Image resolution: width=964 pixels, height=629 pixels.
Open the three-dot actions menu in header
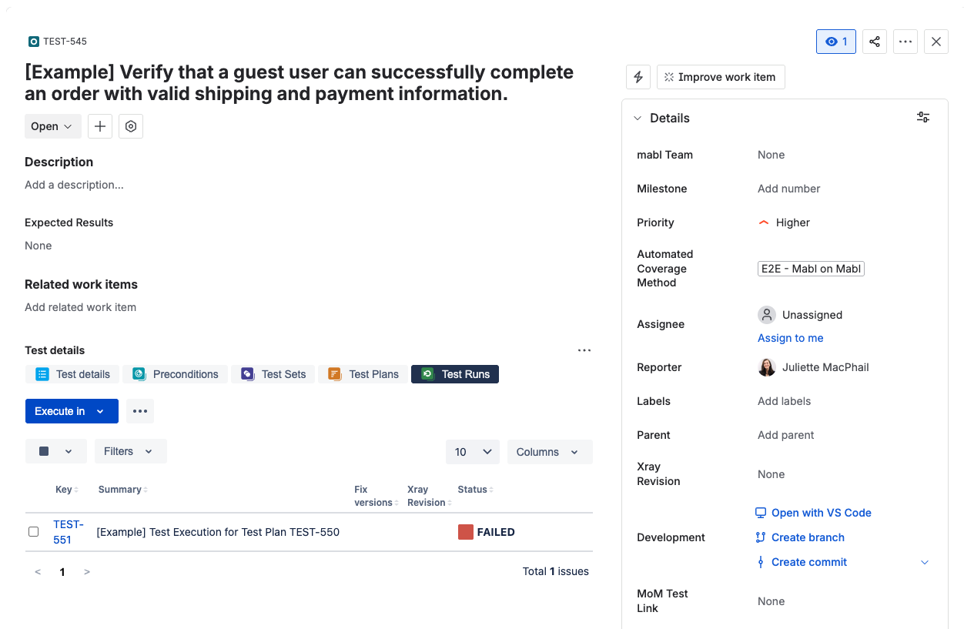click(x=905, y=42)
